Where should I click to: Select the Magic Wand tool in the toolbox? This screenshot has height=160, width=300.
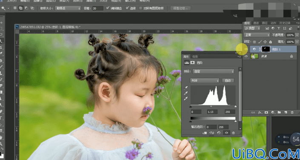2,41
